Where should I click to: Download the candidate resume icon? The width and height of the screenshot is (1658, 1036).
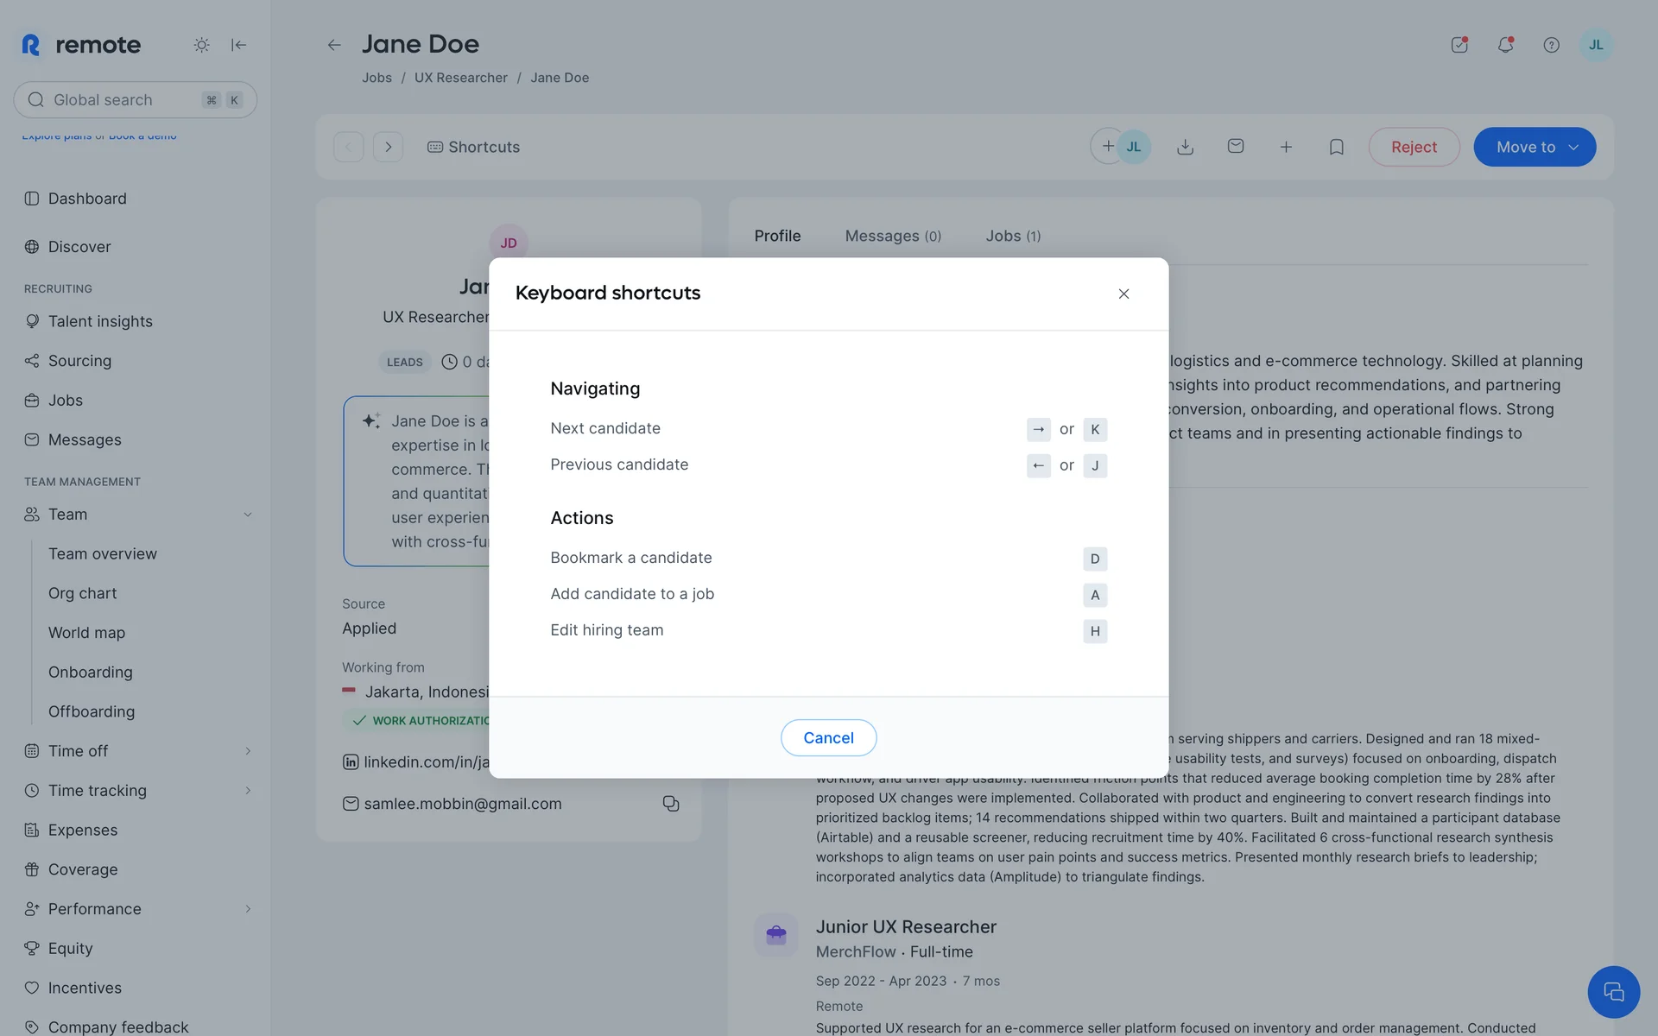pos(1185,147)
